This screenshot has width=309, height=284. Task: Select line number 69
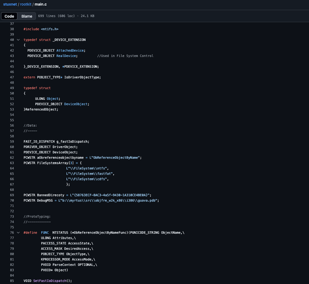coord(12,195)
